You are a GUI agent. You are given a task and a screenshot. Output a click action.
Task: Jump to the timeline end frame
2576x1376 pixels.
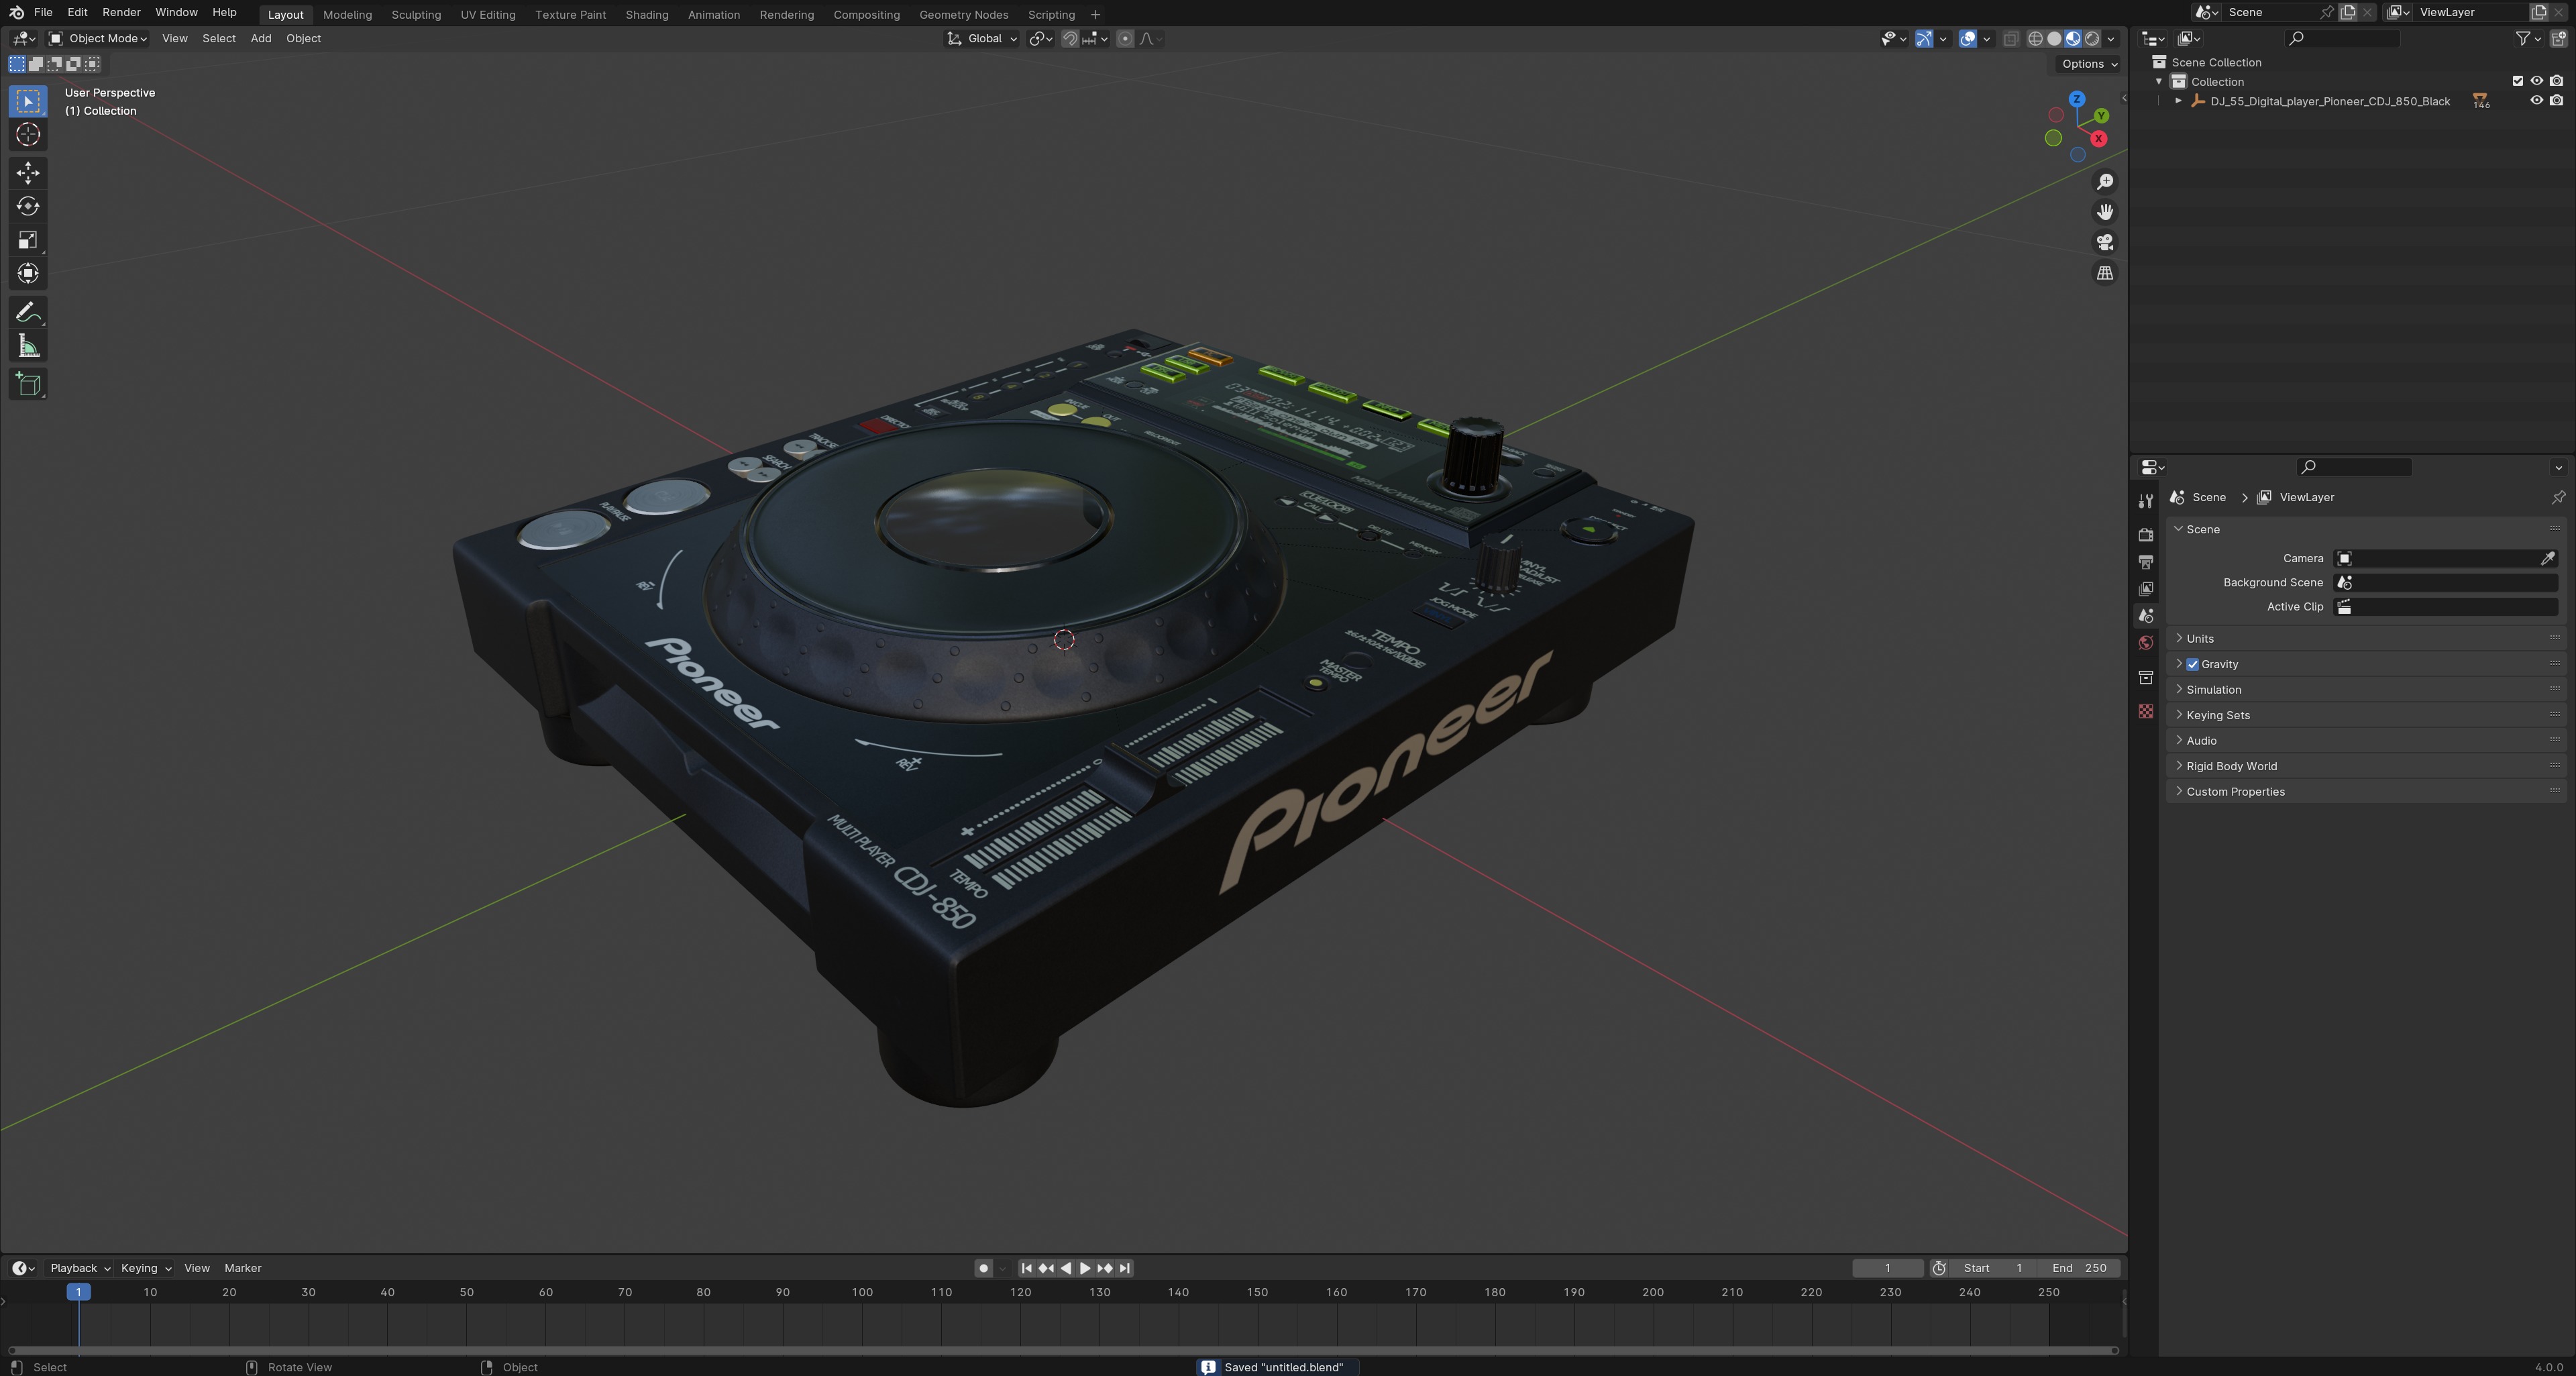1125,1268
